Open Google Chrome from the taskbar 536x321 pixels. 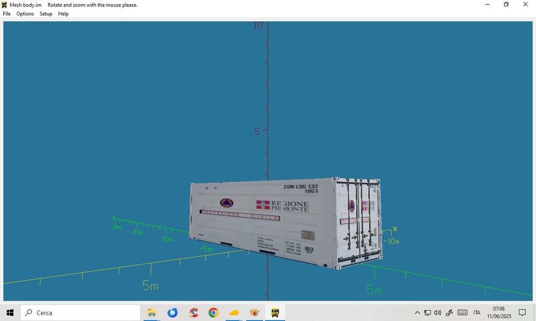tap(213, 312)
